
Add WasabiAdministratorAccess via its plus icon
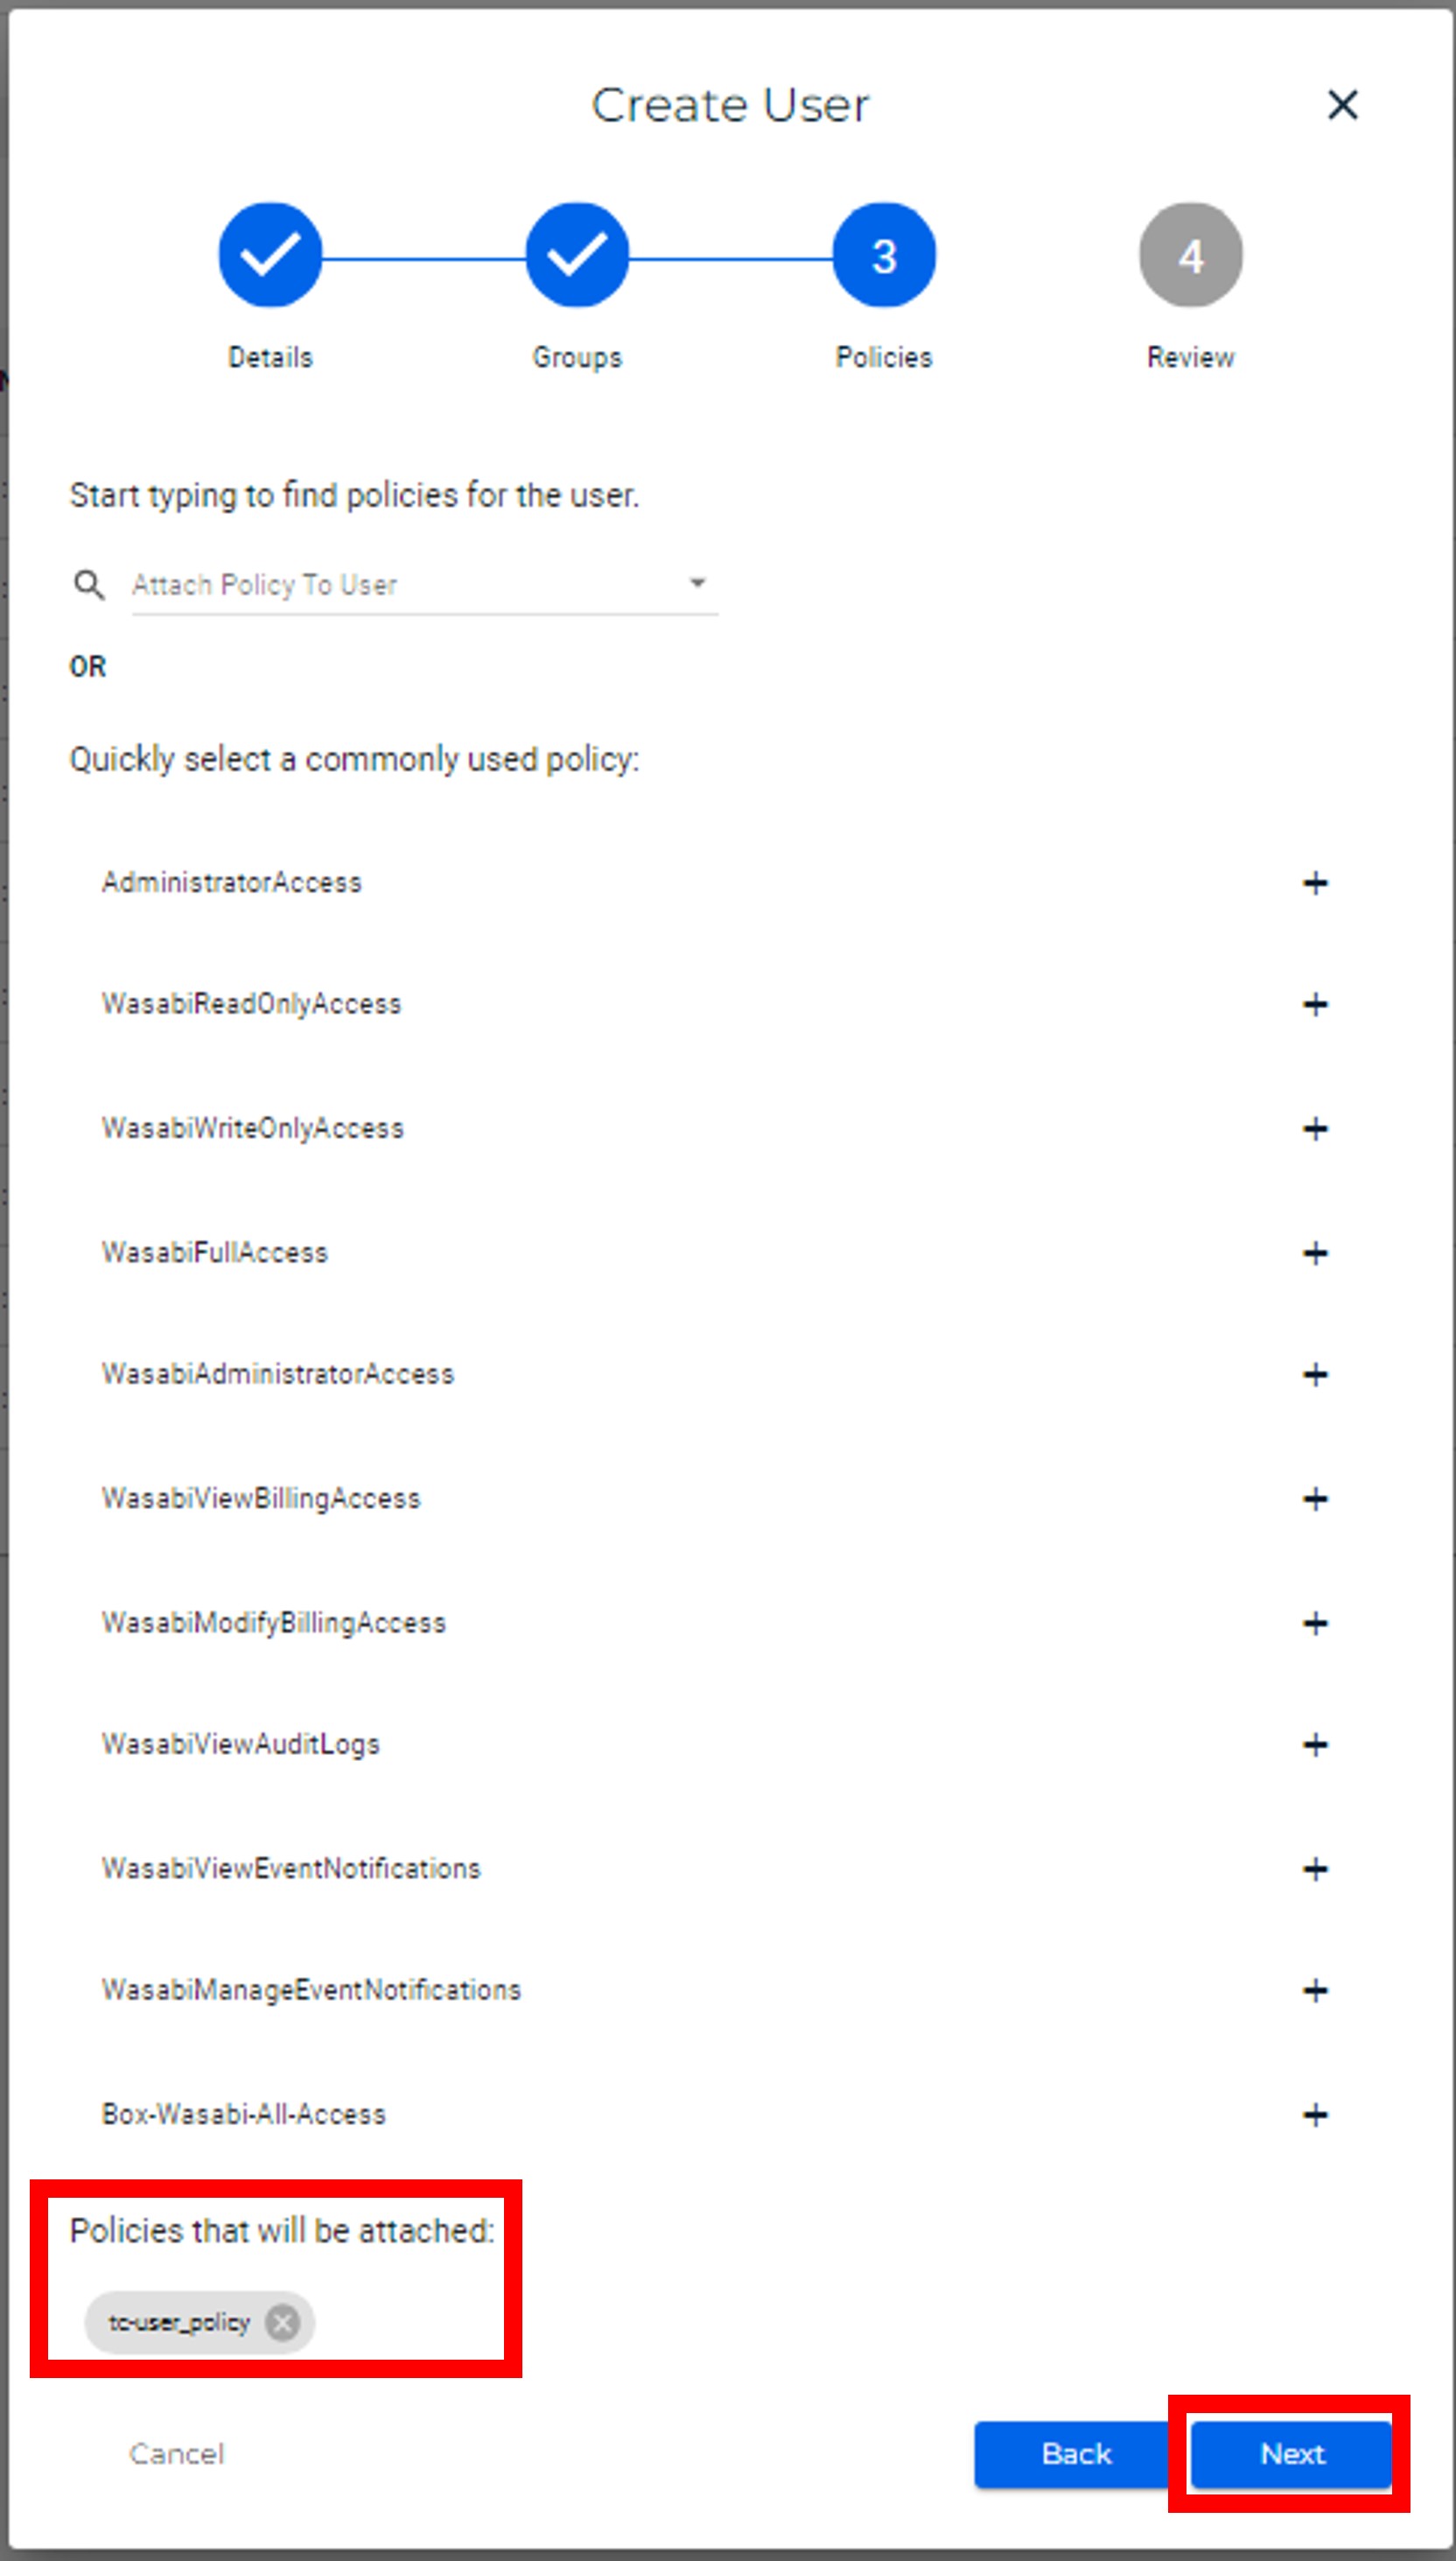click(1315, 1375)
